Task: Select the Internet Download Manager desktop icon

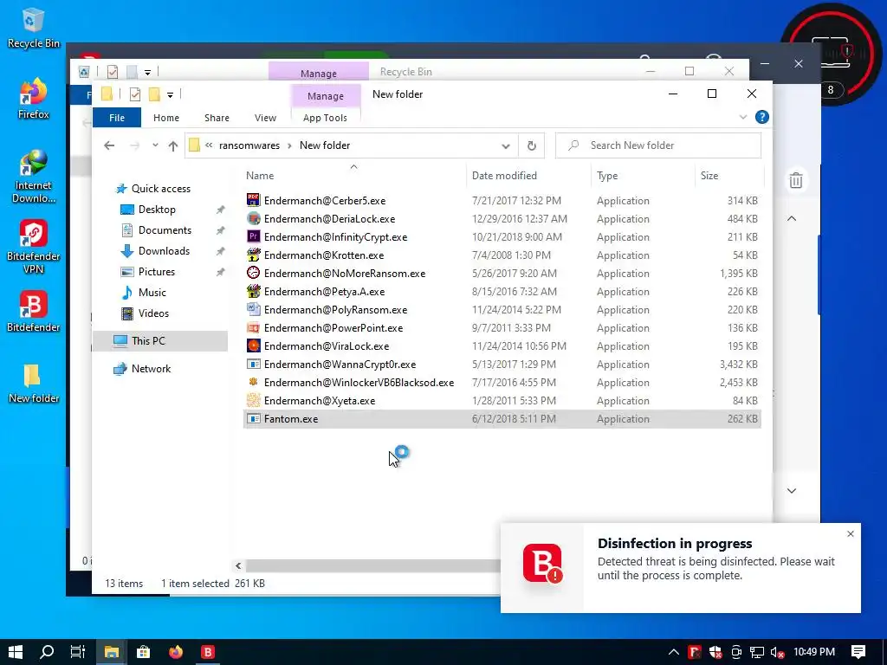Action: (x=34, y=177)
